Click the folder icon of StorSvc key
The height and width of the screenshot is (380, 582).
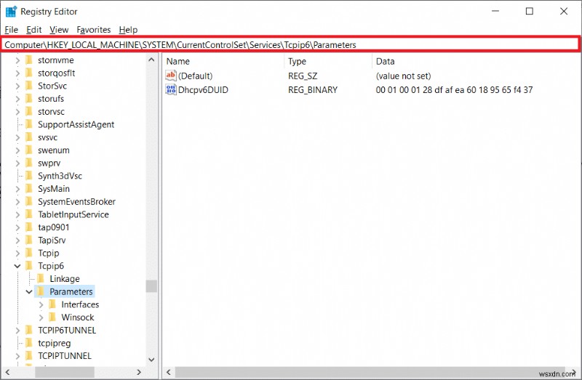[29, 86]
